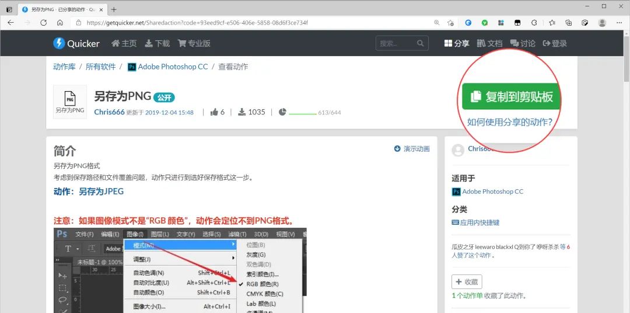Click the 收藏 button
Image resolution: width=630 pixels, height=313 pixels.
click(467, 281)
